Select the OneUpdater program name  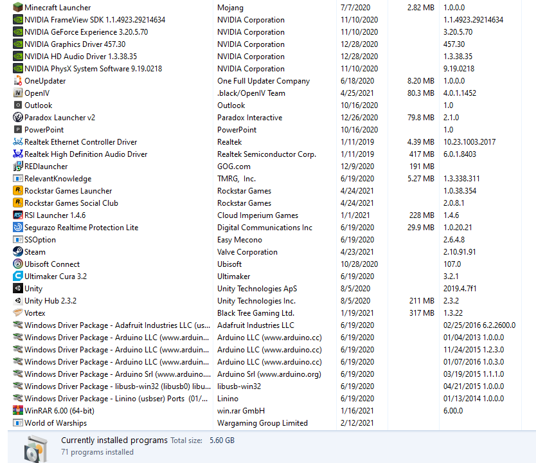point(45,80)
